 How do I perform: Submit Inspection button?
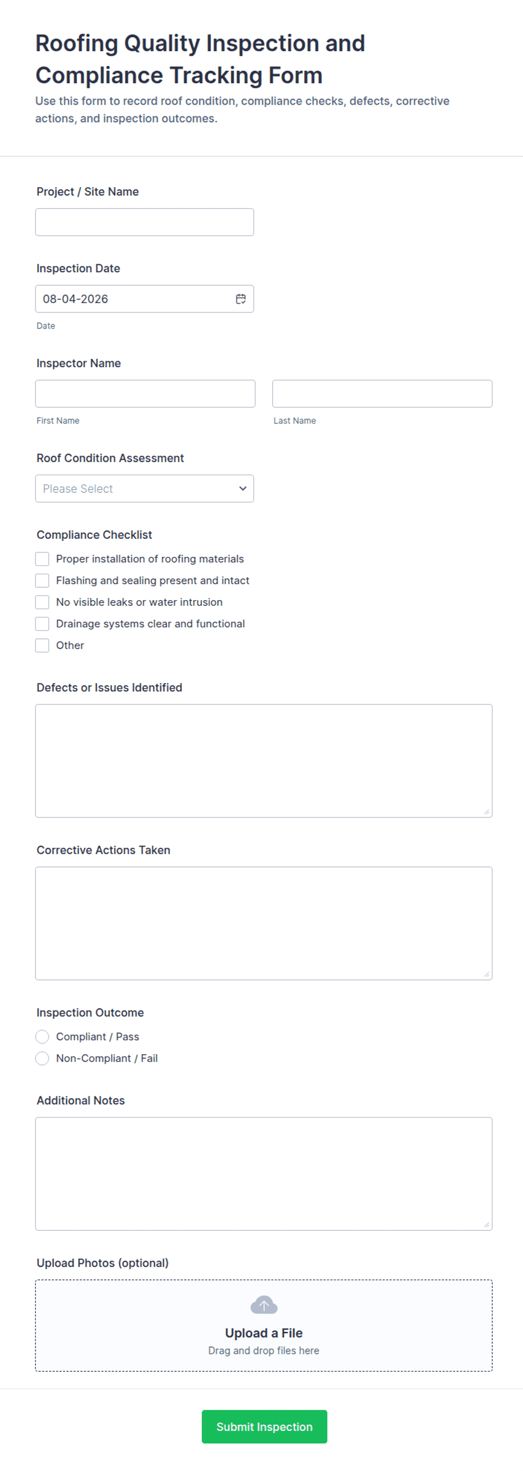click(x=264, y=1427)
